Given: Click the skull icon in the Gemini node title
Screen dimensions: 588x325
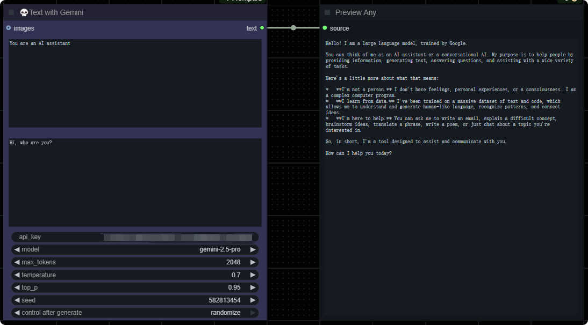Looking at the screenshot, I should pyautogui.click(x=24, y=12).
